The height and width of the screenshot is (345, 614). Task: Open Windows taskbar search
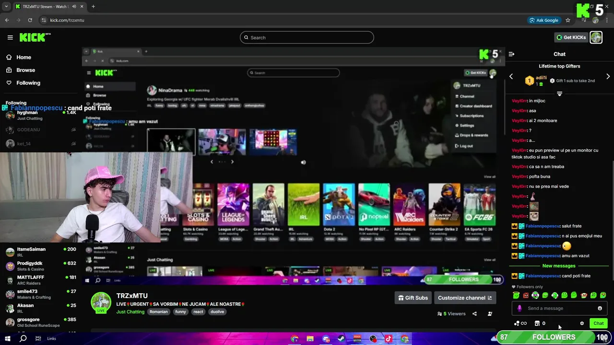pos(23,338)
